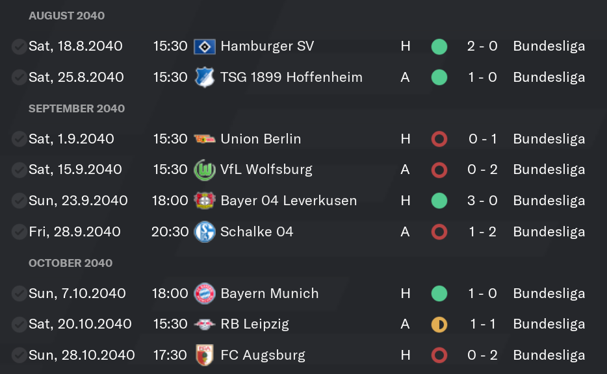Image resolution: width=607 pixels, height=374 pixels.
Task: Click the TSG 1899 Hoffenheim crest icon
Action: coord(205,77)
